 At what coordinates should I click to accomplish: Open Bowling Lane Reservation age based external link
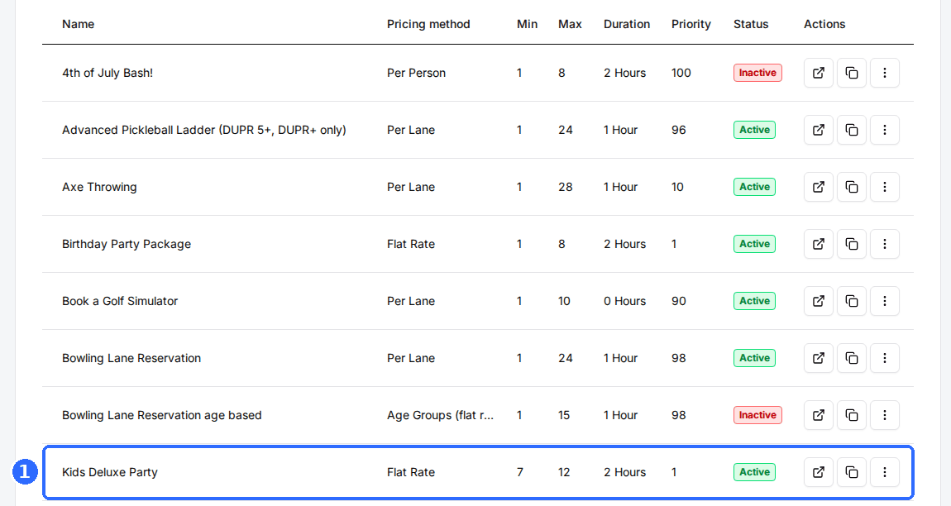pyautogui.click(x=818, y=415)
